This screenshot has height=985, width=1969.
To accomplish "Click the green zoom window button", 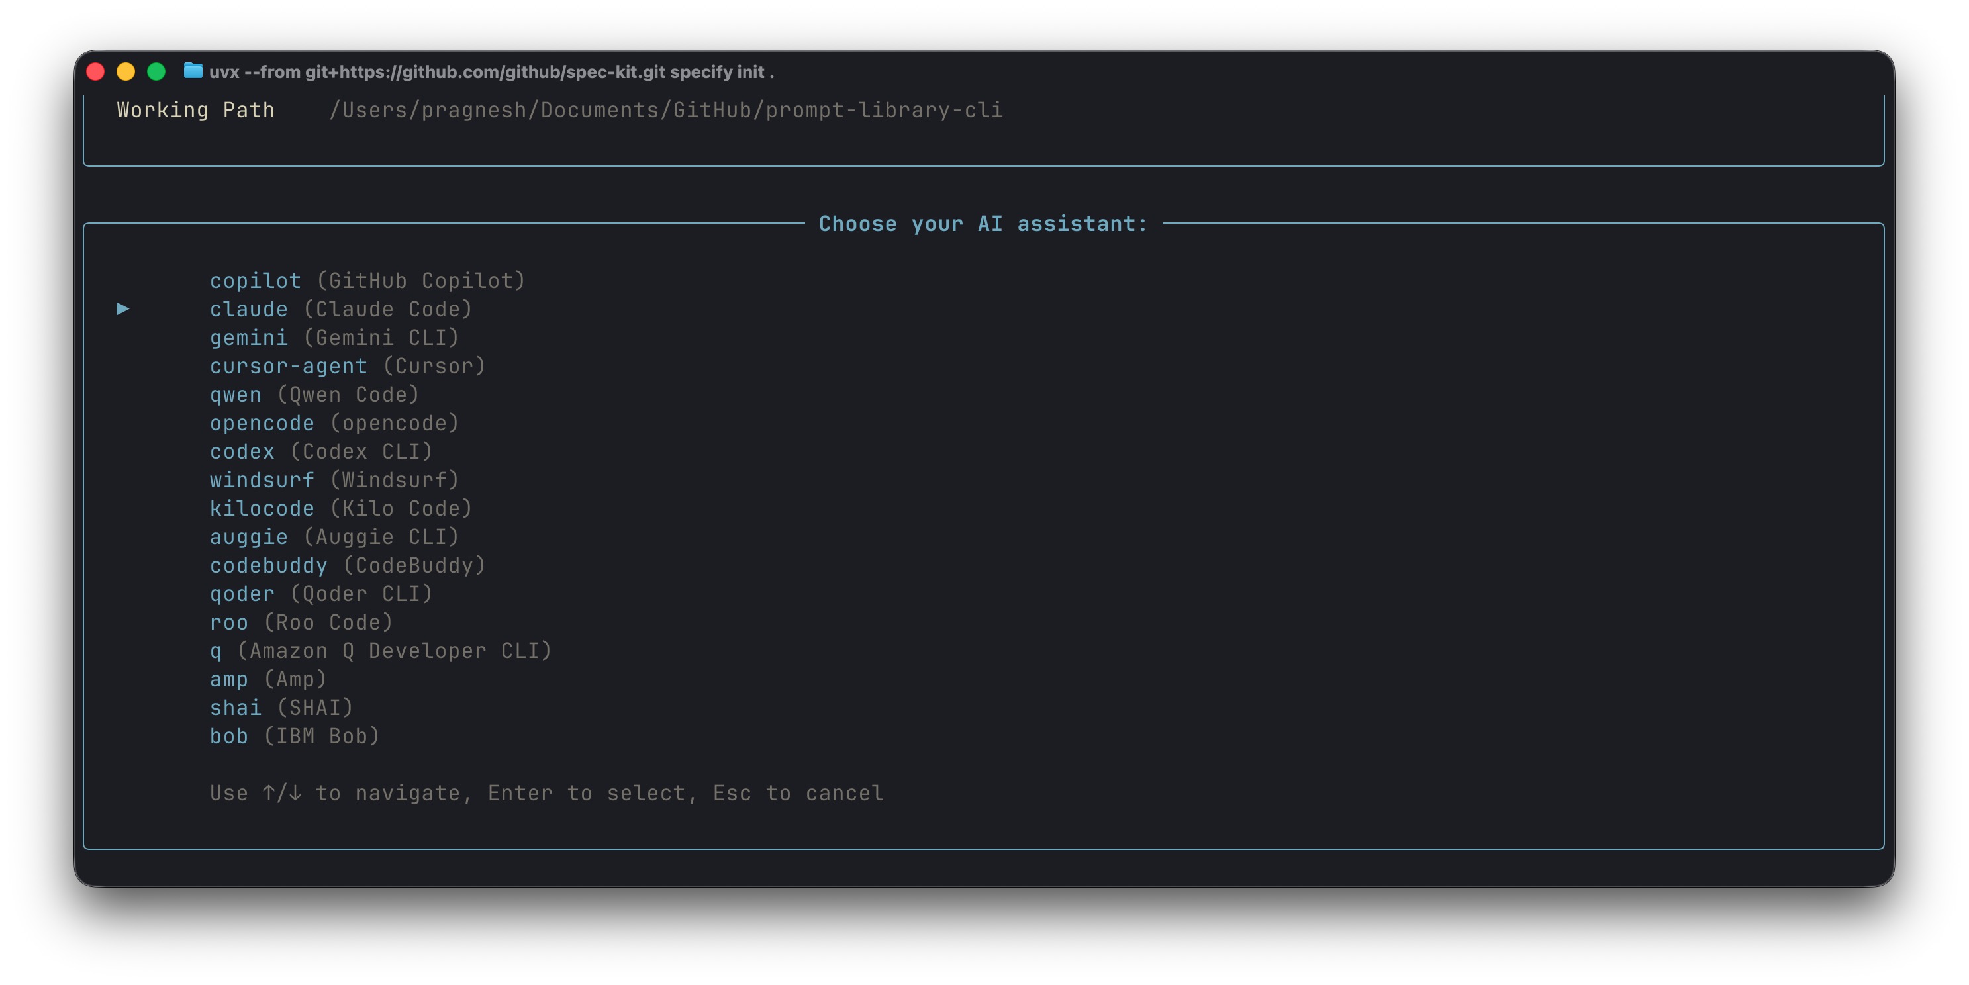I will click(157, 72).
